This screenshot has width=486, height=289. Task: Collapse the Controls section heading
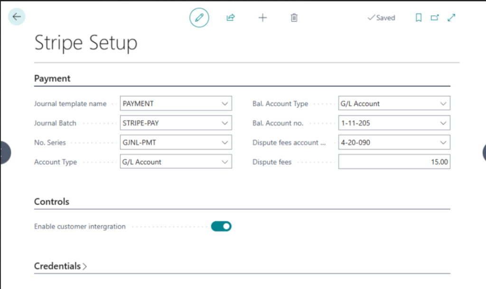pyautogui.click(x=51, y=202)
